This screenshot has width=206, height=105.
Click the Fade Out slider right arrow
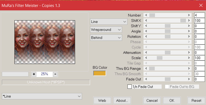pos(189,79)
